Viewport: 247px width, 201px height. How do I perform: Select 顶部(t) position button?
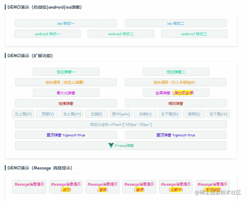tap(47, 114)
